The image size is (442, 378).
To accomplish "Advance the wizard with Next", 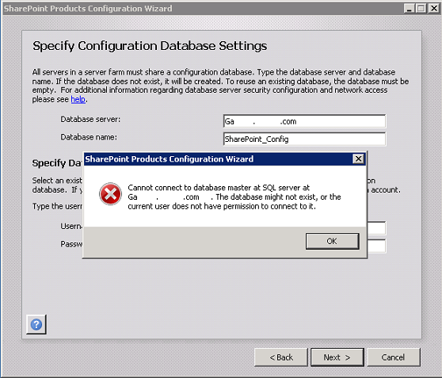I will coord(337,357).
